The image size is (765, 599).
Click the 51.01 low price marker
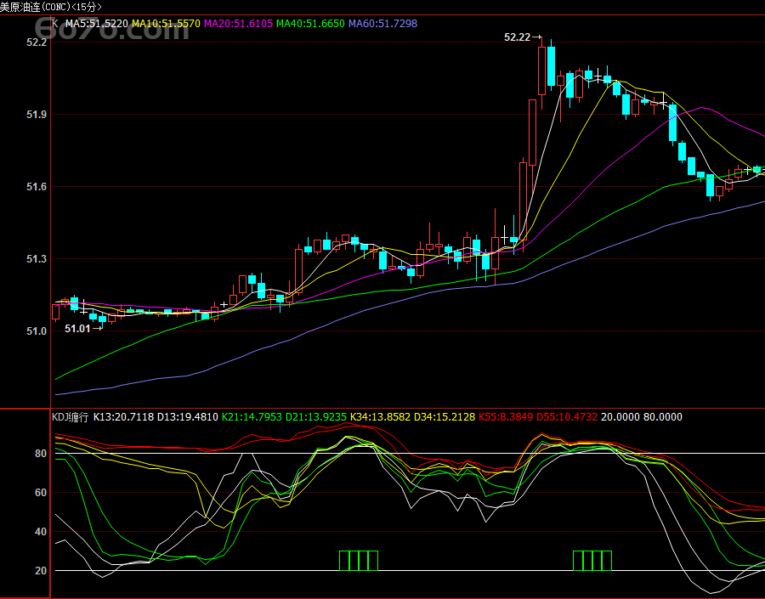click(x=77, y=328)
